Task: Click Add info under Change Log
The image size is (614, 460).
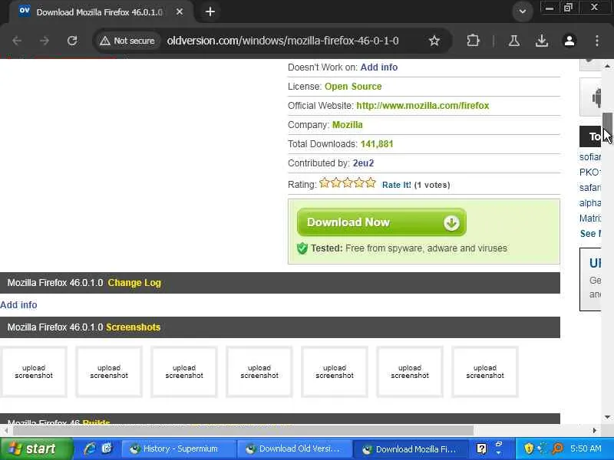Action: pos(18,304)
